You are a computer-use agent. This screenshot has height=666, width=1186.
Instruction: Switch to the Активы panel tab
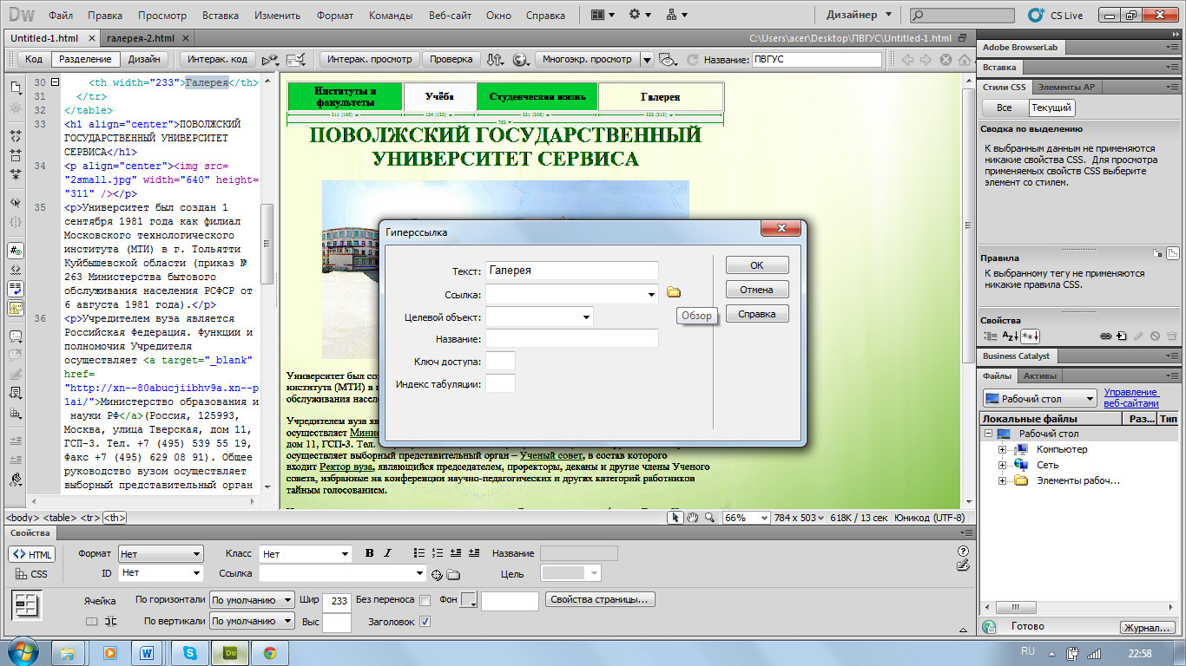[x=1039, y=375]
